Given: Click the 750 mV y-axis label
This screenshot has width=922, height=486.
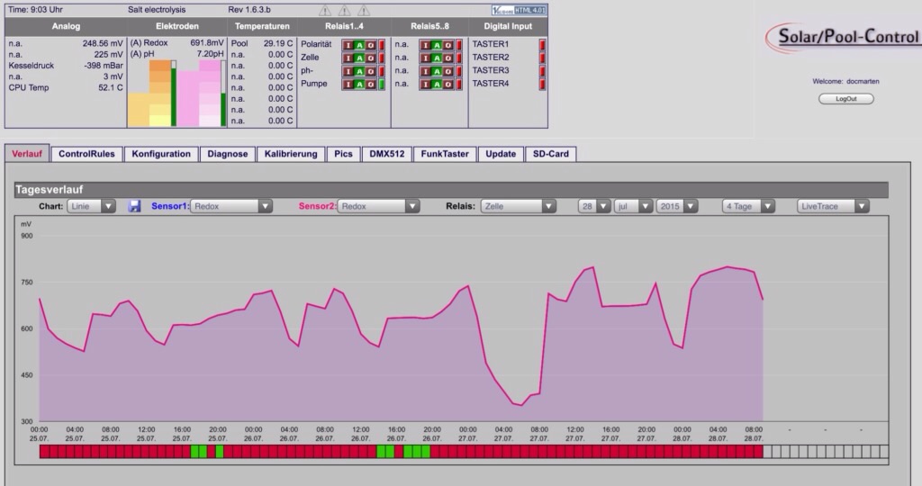Looking at the screenshot, I should point(27,283).
